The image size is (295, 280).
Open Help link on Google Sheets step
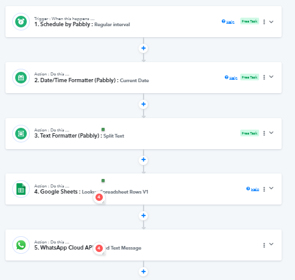pyautogui.click(x=253, y=189)
